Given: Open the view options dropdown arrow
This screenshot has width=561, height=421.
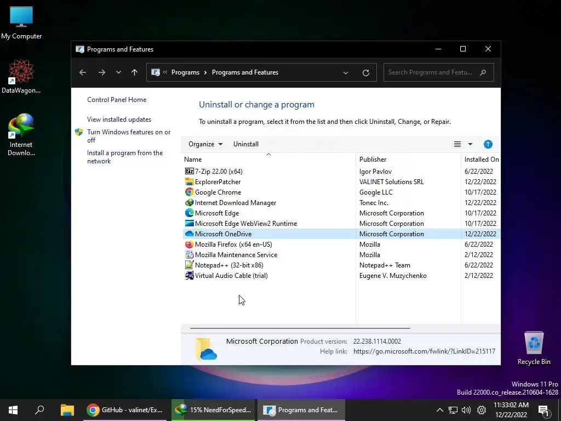Looking at the screenshot, I should pyautogui.click(x=470, y=144).
